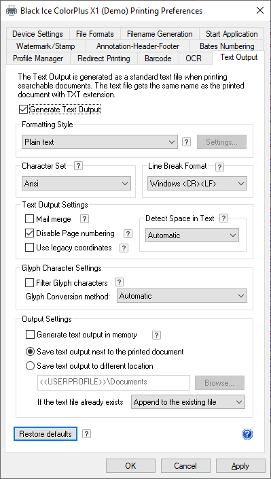Viewport: 271px width, 479px height.
Task: Click help icon next to Filter Glyph characters
Action: (119, 282)
